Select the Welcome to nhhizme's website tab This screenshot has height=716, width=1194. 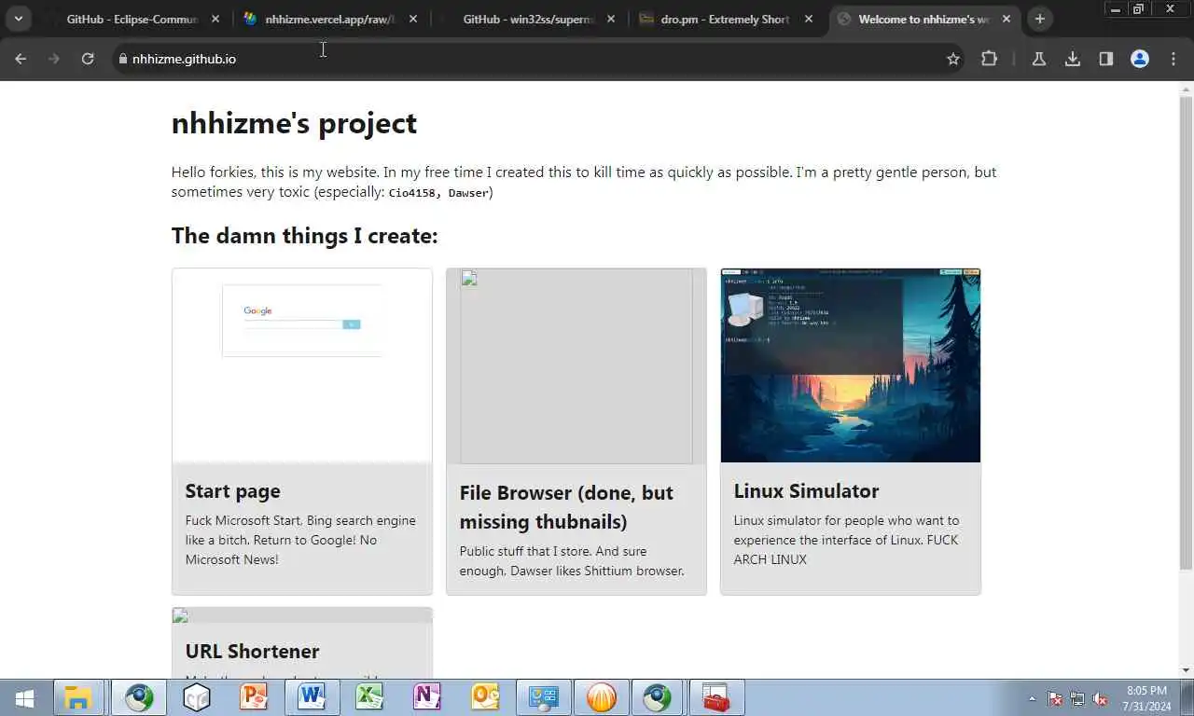click(923, 19)
